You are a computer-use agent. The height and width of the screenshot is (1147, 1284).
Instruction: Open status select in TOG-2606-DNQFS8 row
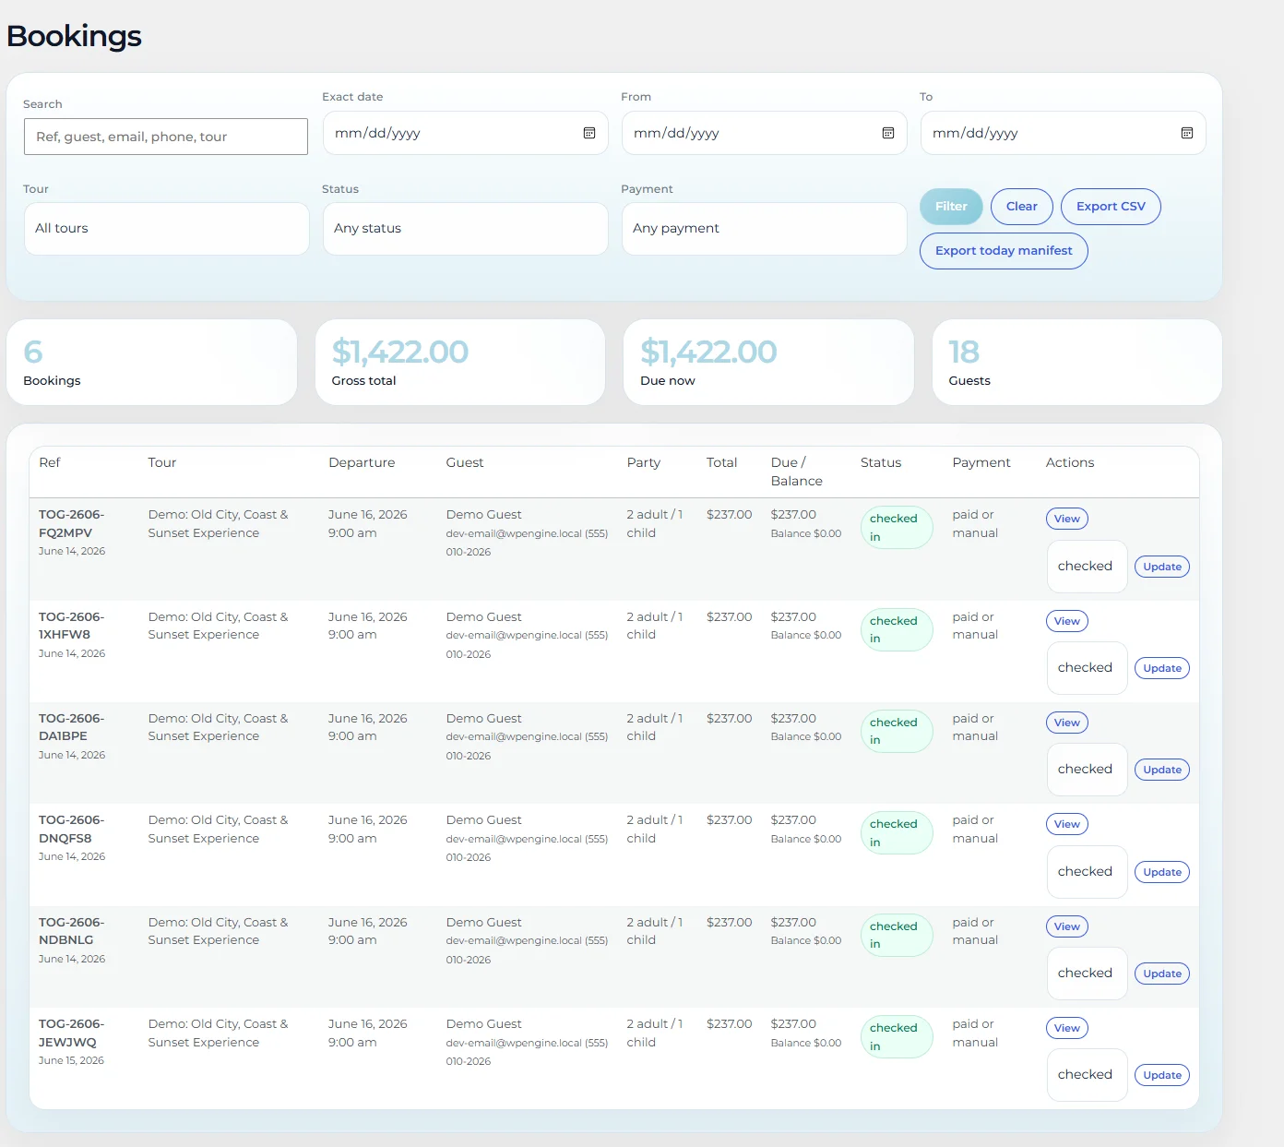click(x=1088, y=872)
